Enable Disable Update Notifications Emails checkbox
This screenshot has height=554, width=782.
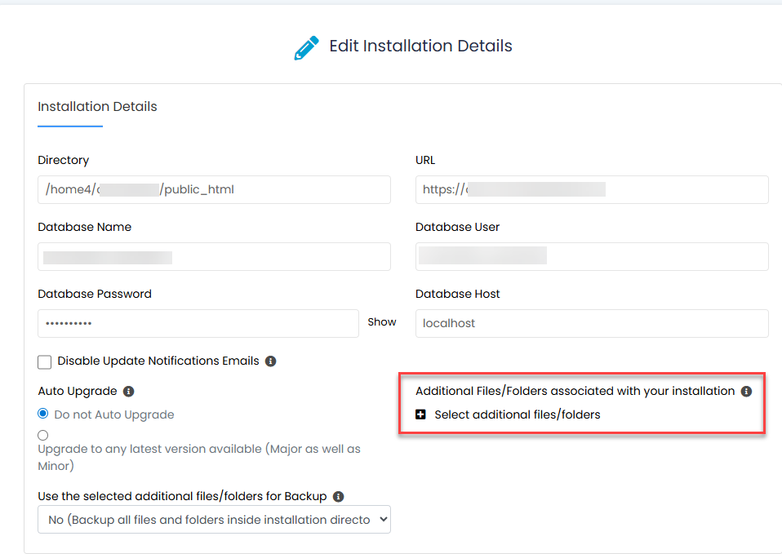click(x=44, y=361)
